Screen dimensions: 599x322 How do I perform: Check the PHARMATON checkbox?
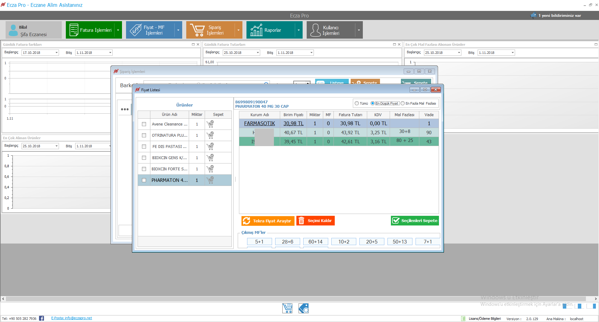click(x=144, y=180)
